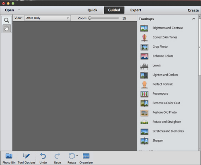The image size is (201, 165).
Task: Click the Create button
Action: click(193, 10)
